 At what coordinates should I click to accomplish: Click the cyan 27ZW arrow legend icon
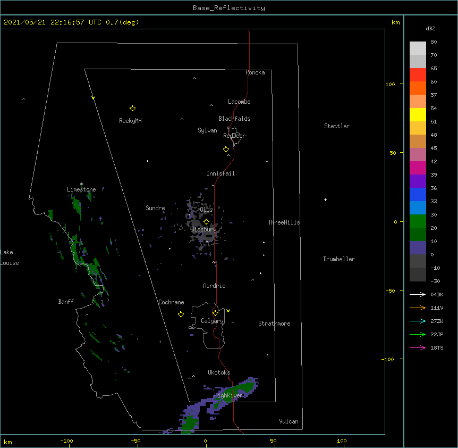point(418,321)
